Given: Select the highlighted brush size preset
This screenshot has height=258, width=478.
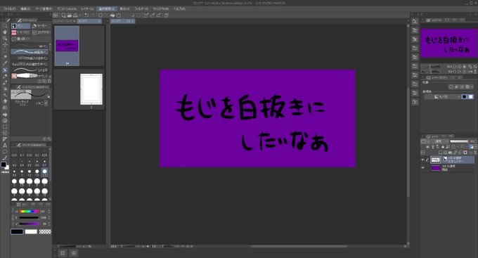Looking at the screenshot, I should point(44,172).
